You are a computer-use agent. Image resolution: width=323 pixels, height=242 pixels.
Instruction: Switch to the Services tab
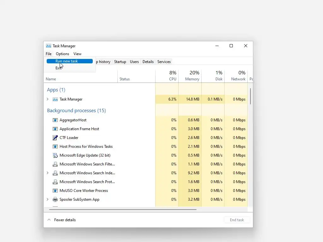click(x=164, y=62)
